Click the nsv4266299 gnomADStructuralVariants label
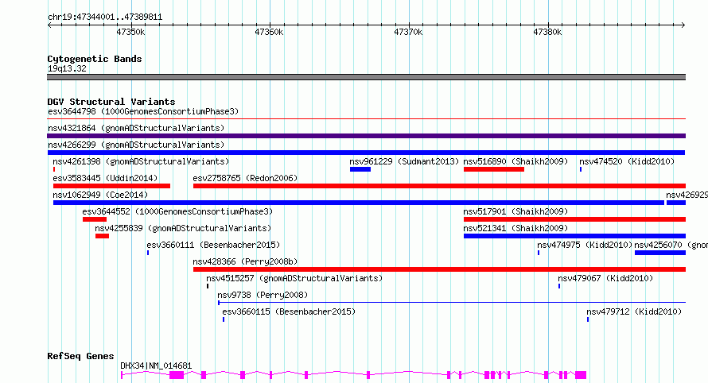This screenshot has height=383, width=708. [136, 145]
